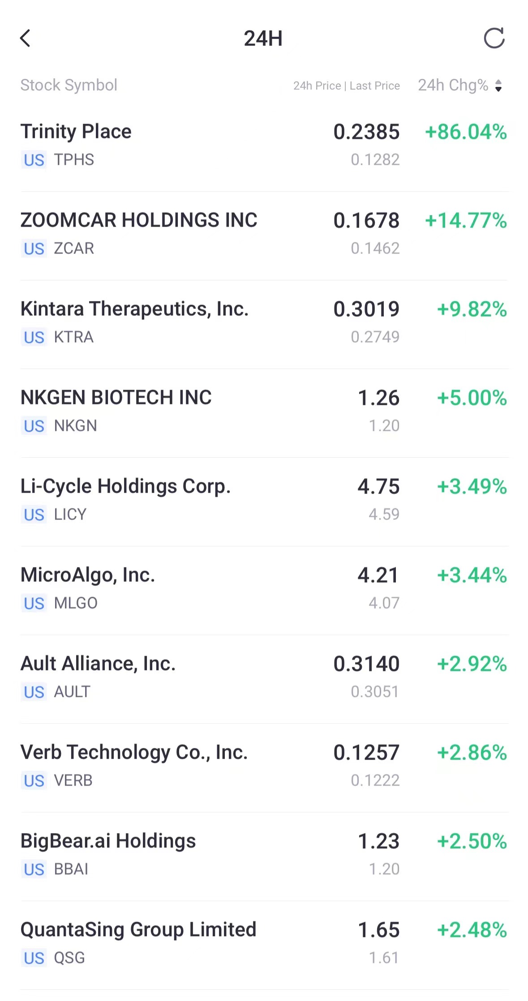Image resolution: width=528 pixels, height=1001 pixels.
Task: Click the Stock Symbol column header
Action: tap(69, 85)
